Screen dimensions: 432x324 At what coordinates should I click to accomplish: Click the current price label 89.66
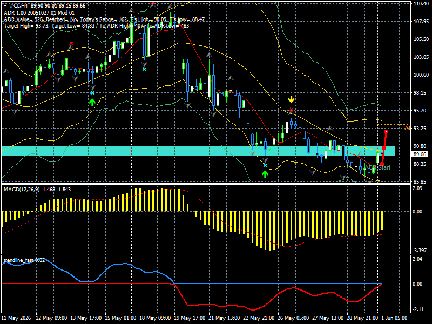click(x=420, y=154)
